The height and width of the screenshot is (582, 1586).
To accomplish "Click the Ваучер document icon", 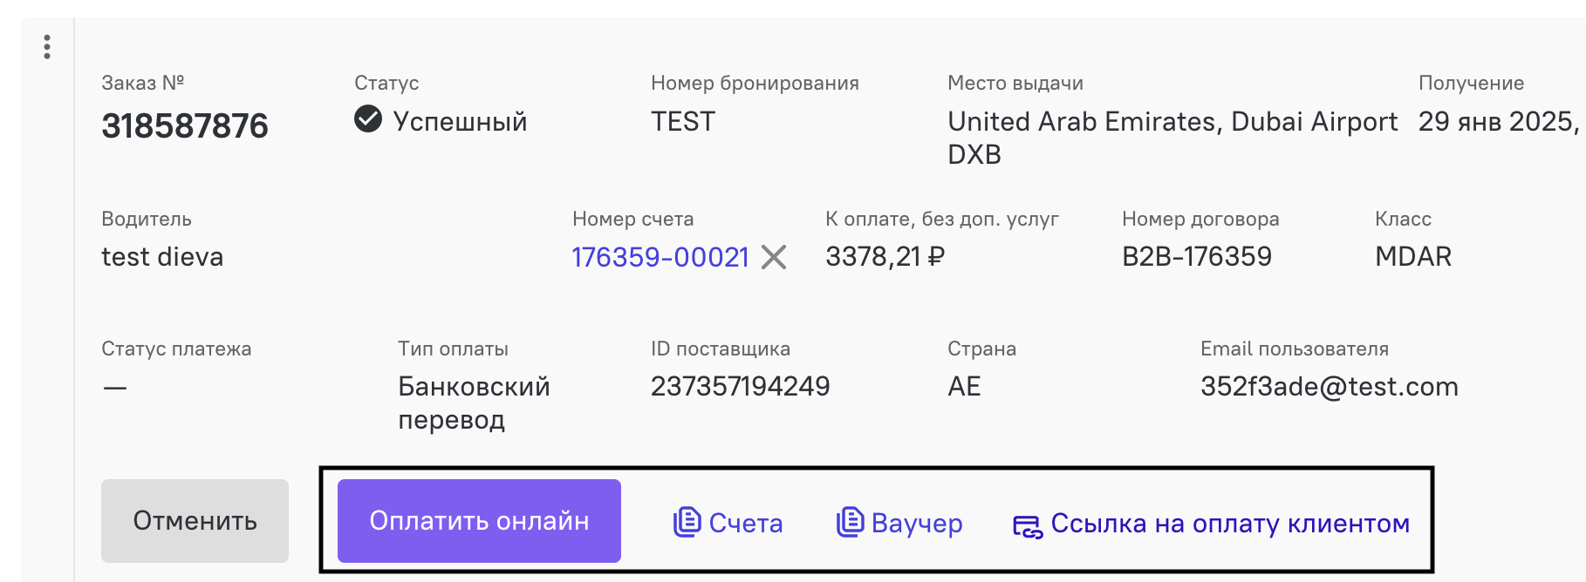I will (x=850, y=522).
